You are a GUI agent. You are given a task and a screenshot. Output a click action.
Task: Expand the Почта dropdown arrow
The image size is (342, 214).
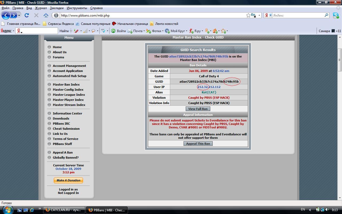[x=144, y=31]
